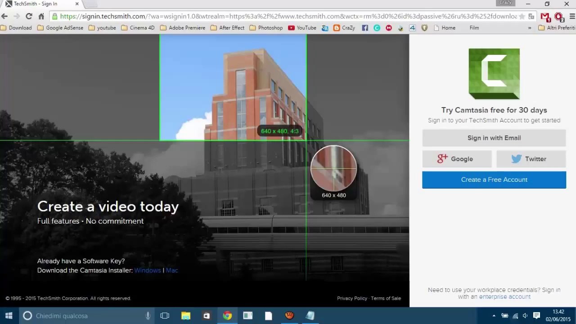
Task: Open the Terms of Sale link
Action: 386,298
